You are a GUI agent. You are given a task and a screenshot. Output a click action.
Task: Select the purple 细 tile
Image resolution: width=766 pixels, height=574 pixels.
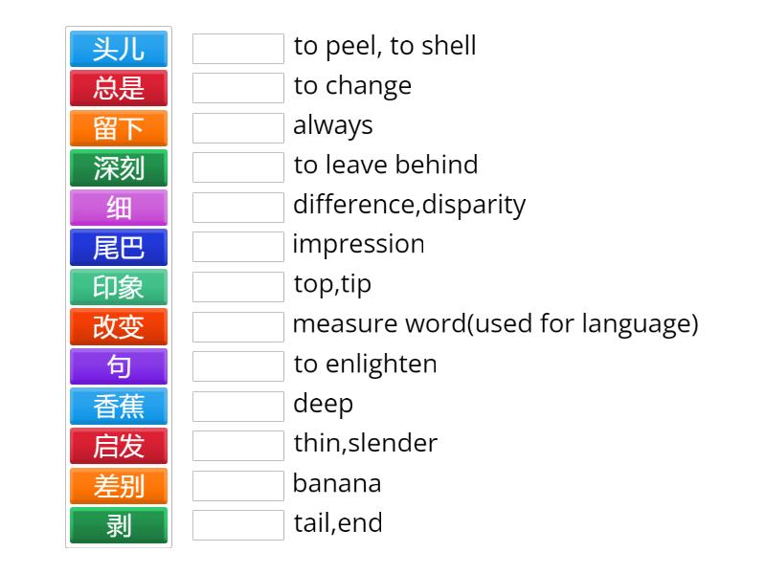point(119,208)
